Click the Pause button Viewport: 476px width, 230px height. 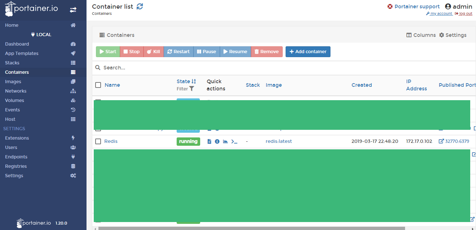(206, 52)
